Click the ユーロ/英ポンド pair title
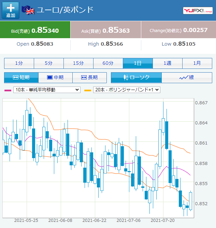 coord(65,10)
